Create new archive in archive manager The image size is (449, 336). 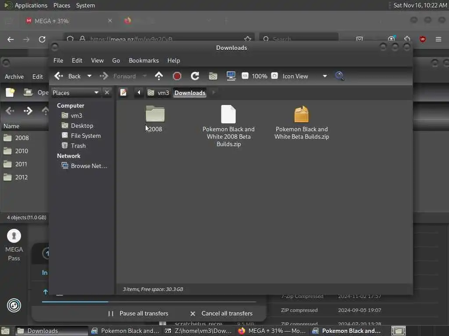[x=10, y=93]
